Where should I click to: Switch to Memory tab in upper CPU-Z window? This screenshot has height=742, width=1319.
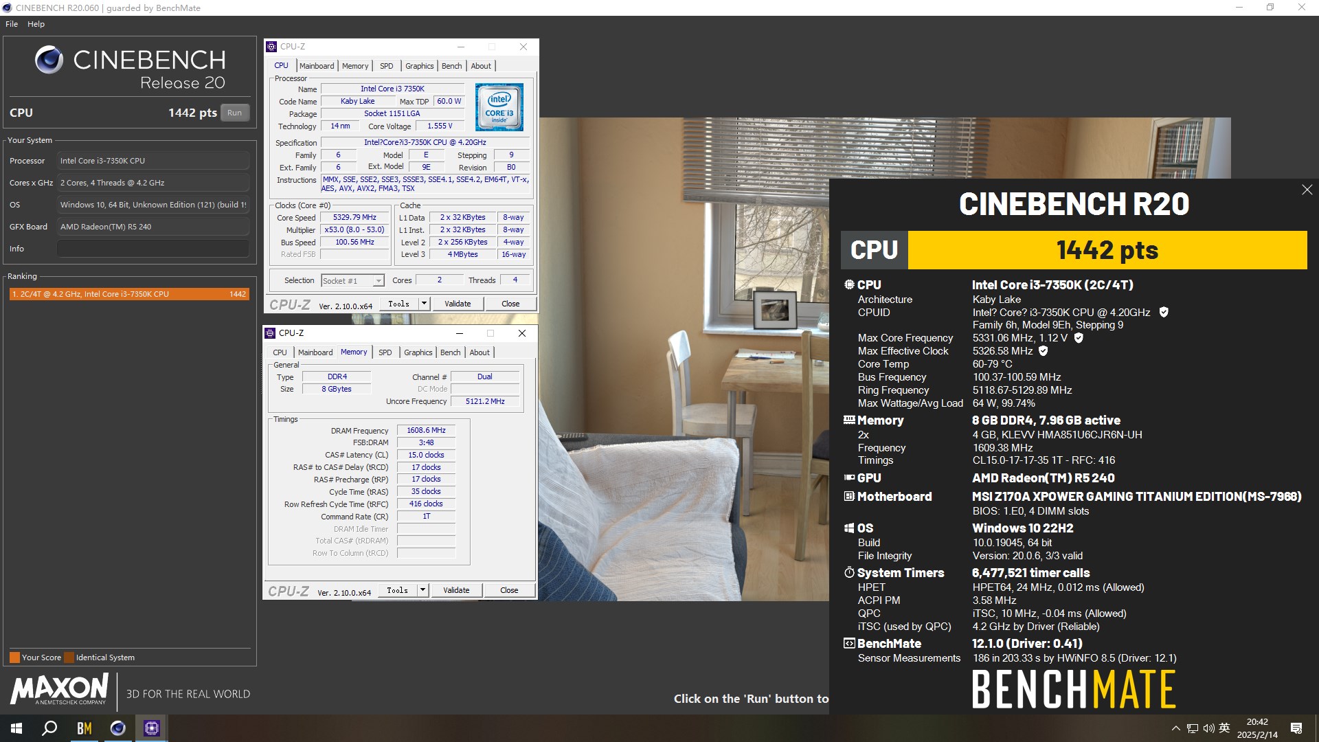355,66
